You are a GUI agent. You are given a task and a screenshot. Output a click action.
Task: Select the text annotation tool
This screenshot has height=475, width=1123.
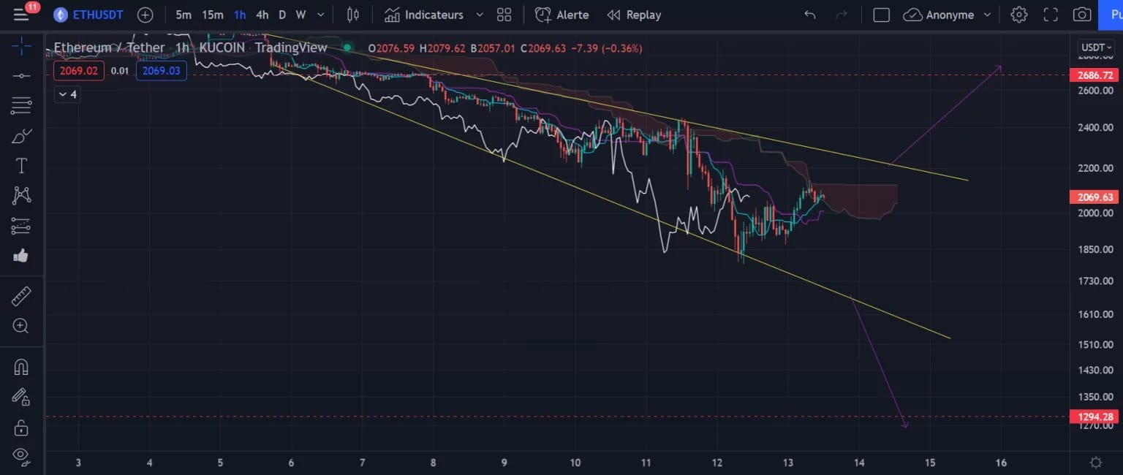tap(21, 166)
